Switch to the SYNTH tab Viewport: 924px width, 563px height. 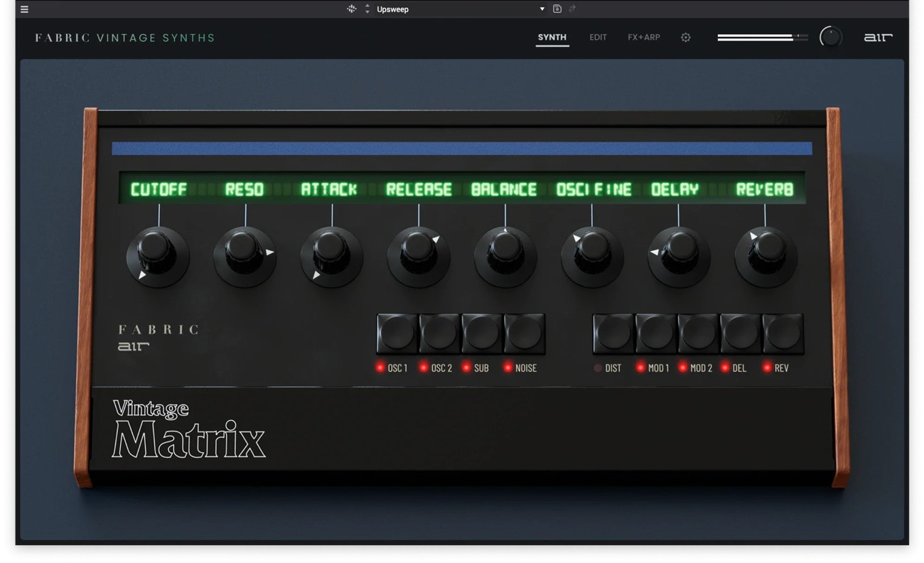552,38
